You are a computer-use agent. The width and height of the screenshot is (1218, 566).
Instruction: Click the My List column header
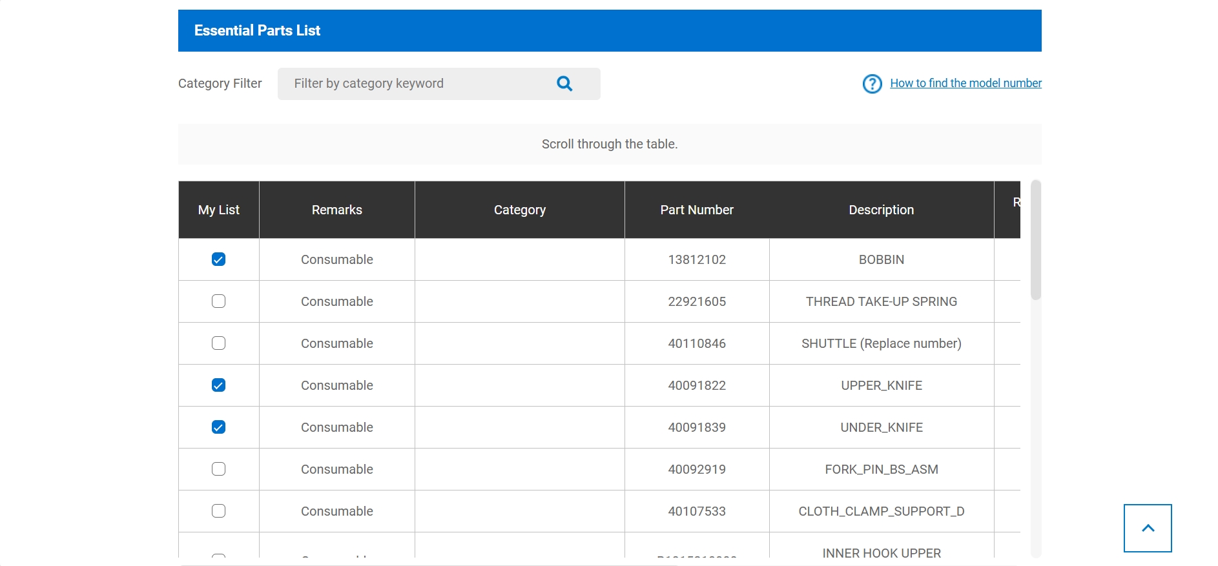coord(218,210)
